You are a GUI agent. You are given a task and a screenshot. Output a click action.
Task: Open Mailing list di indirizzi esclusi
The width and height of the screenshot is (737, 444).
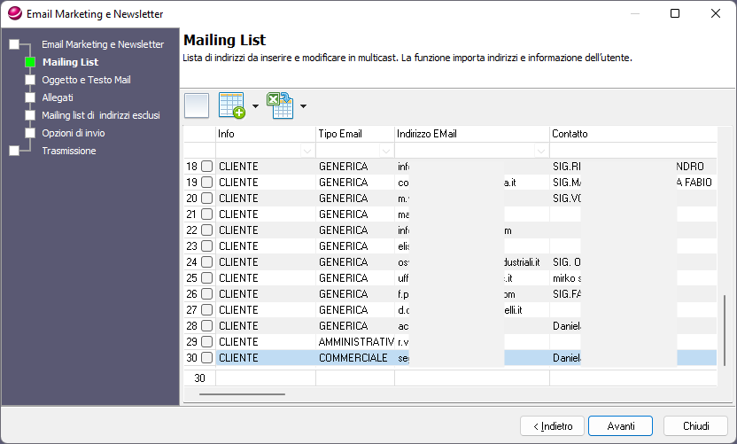tap(101, 115)
